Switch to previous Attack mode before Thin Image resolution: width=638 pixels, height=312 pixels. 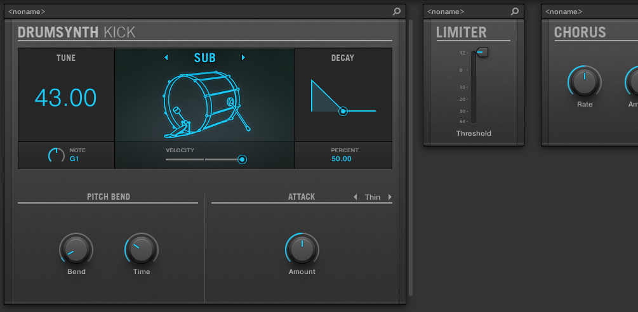pyautogui.click(x=356, y=197)
